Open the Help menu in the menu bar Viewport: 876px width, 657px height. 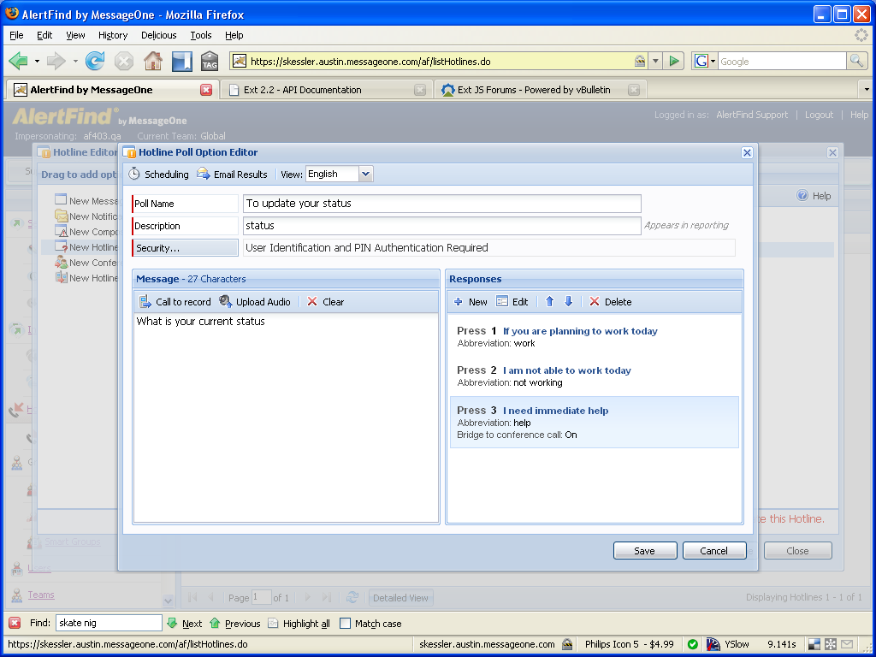234,35
